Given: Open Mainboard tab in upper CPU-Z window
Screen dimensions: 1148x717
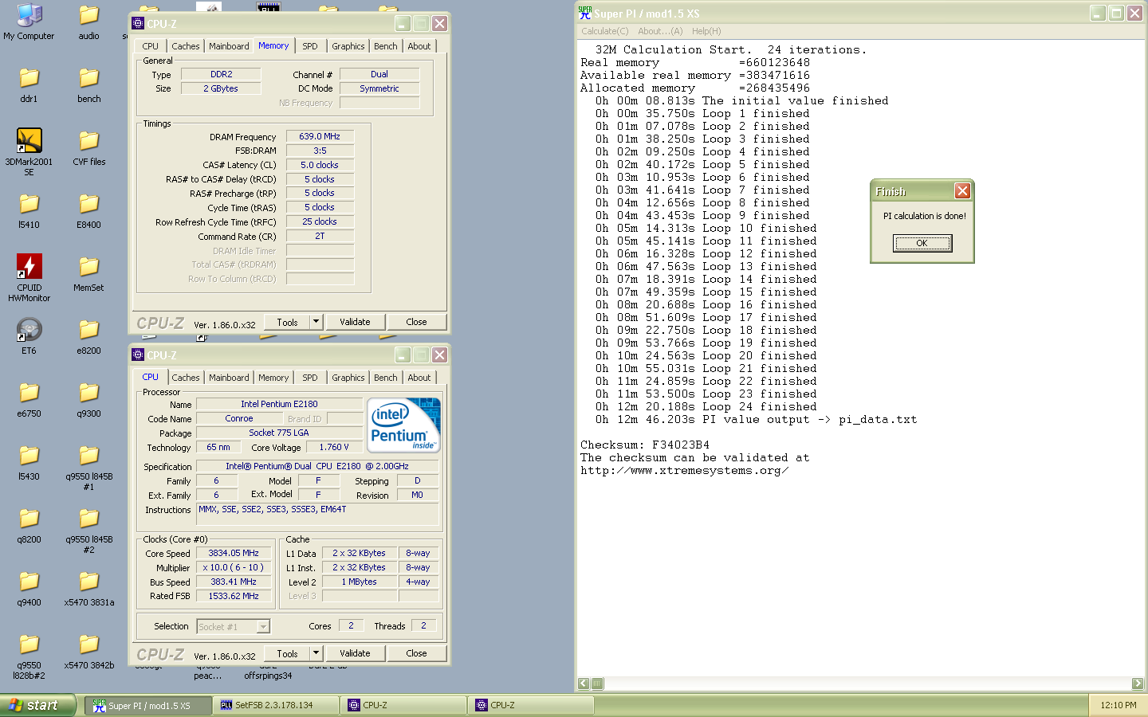Looking at the screenshot, I should pos(229,46).
